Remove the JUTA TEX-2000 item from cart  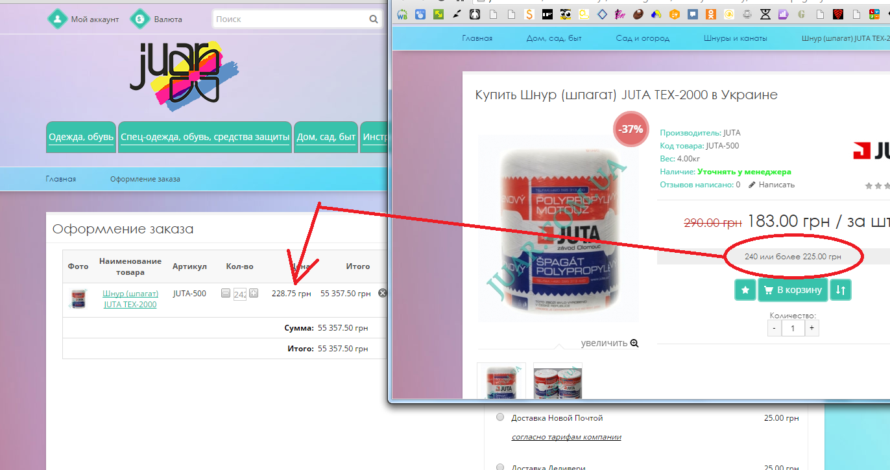pos(382,293)
